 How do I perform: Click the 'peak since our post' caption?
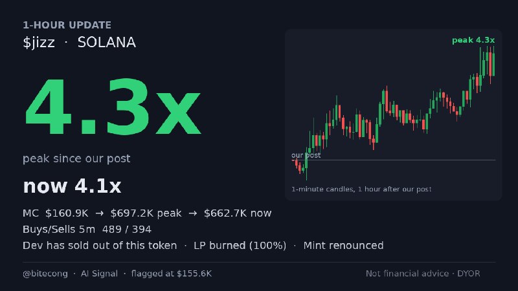point(76,158)
